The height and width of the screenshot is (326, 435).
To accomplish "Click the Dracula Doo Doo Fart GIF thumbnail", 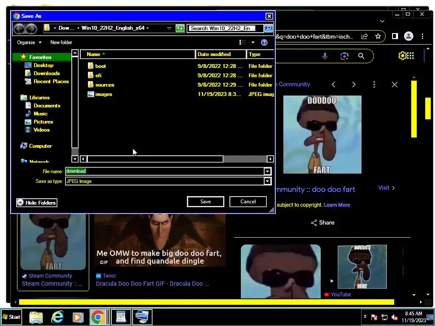I will [160, 240].
